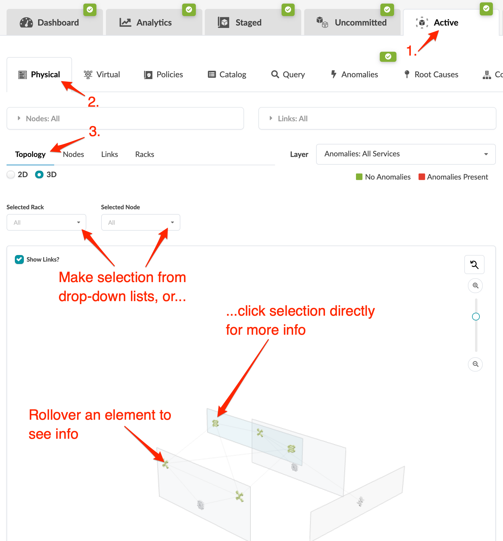
Task: Select the 2D radio button
Action: pyautogui.click(x=11, y=174)
